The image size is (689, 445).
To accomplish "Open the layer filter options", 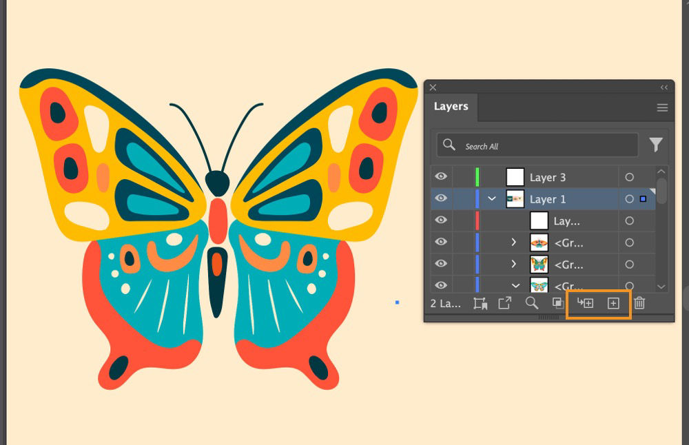I will 656,145.
